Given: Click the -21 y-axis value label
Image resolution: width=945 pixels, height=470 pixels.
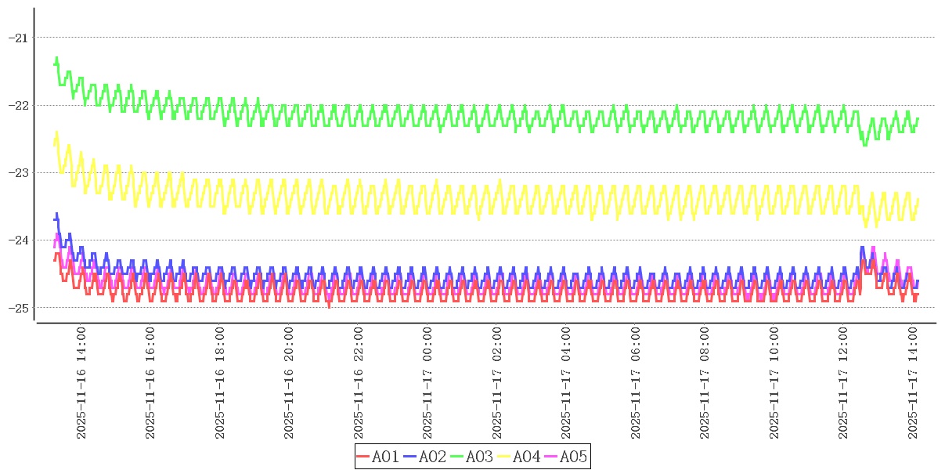Looking at the screenshot, I should point(18,38).
